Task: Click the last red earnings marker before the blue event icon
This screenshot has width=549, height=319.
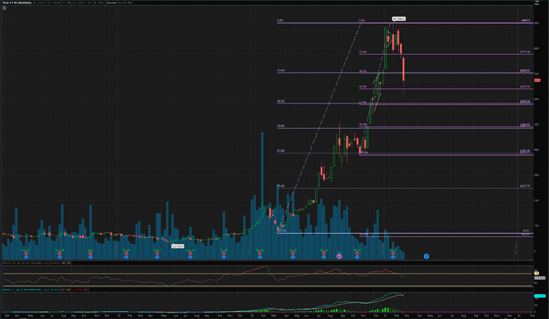Action: point(393,251)
